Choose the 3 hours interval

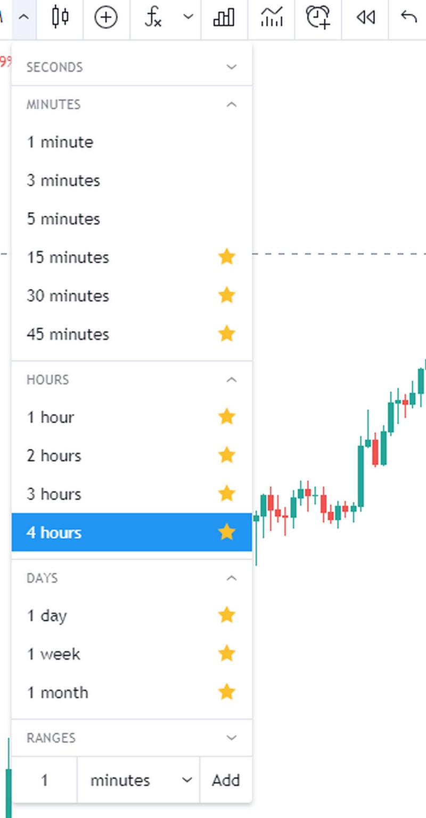pyautogui.click(x=54, y=494)
